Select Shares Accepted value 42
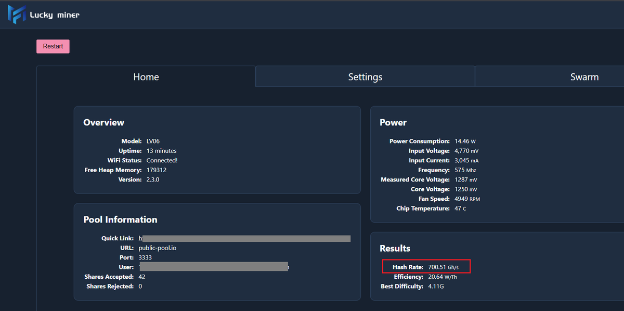 (142, 277)
